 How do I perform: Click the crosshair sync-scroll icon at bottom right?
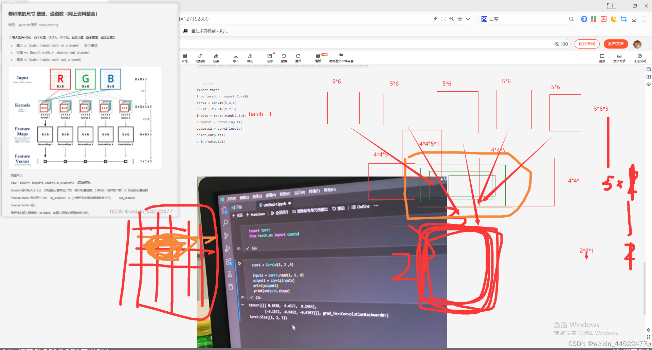pos(649,330)
